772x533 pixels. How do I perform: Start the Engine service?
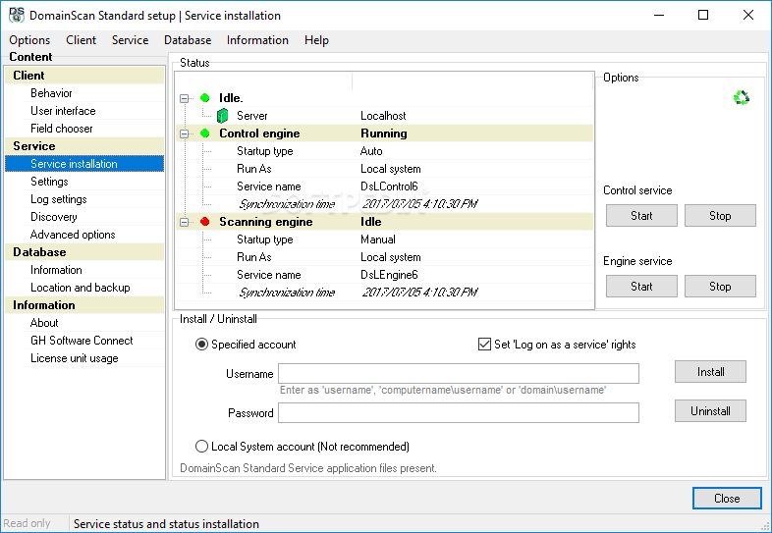[x=641, y=287]
